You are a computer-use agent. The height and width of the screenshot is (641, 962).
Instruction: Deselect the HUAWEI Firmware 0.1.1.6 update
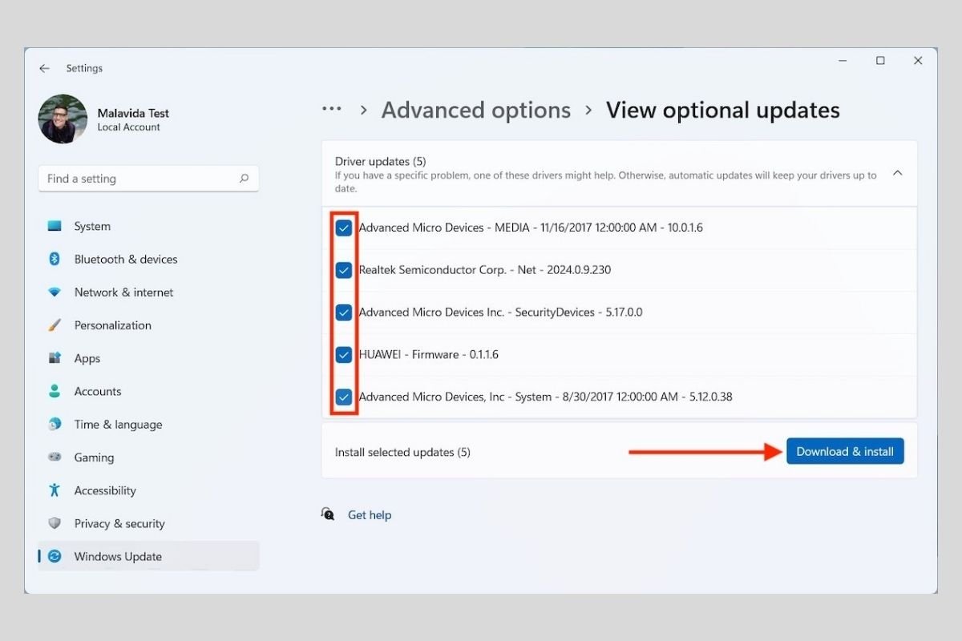[x=343, y=354]
